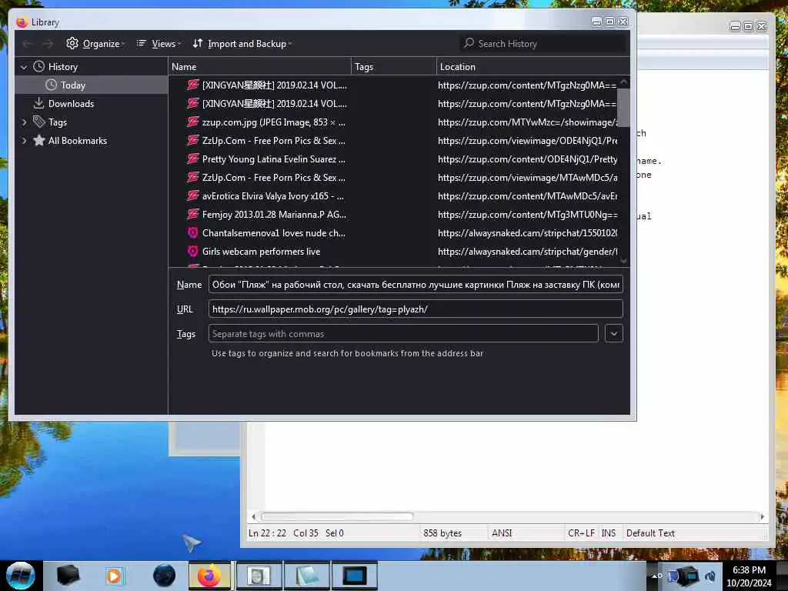Click the text editor horizontal scrollbar thumb

[x=337, y=516]
